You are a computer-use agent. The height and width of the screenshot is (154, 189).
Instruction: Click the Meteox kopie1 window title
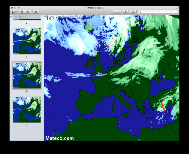(96, 8)
